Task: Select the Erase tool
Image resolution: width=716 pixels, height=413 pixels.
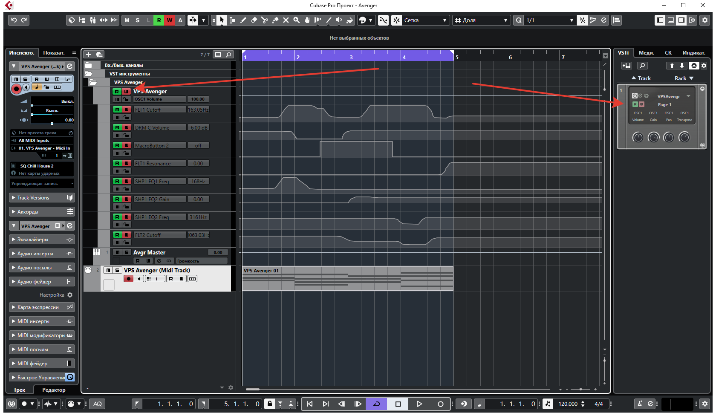Action: tap(254, 20)
